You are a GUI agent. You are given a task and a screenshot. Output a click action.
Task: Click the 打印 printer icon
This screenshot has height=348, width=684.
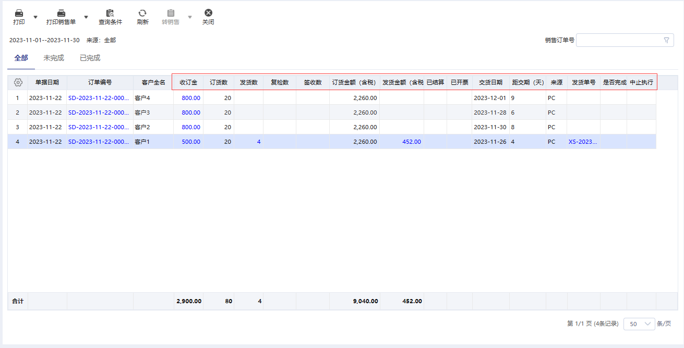click(19, 13)
